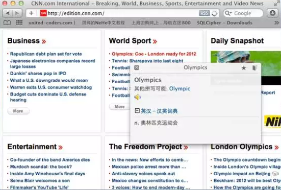Open the SQLCipher – Downloads bookmark

tap(224, 23)
